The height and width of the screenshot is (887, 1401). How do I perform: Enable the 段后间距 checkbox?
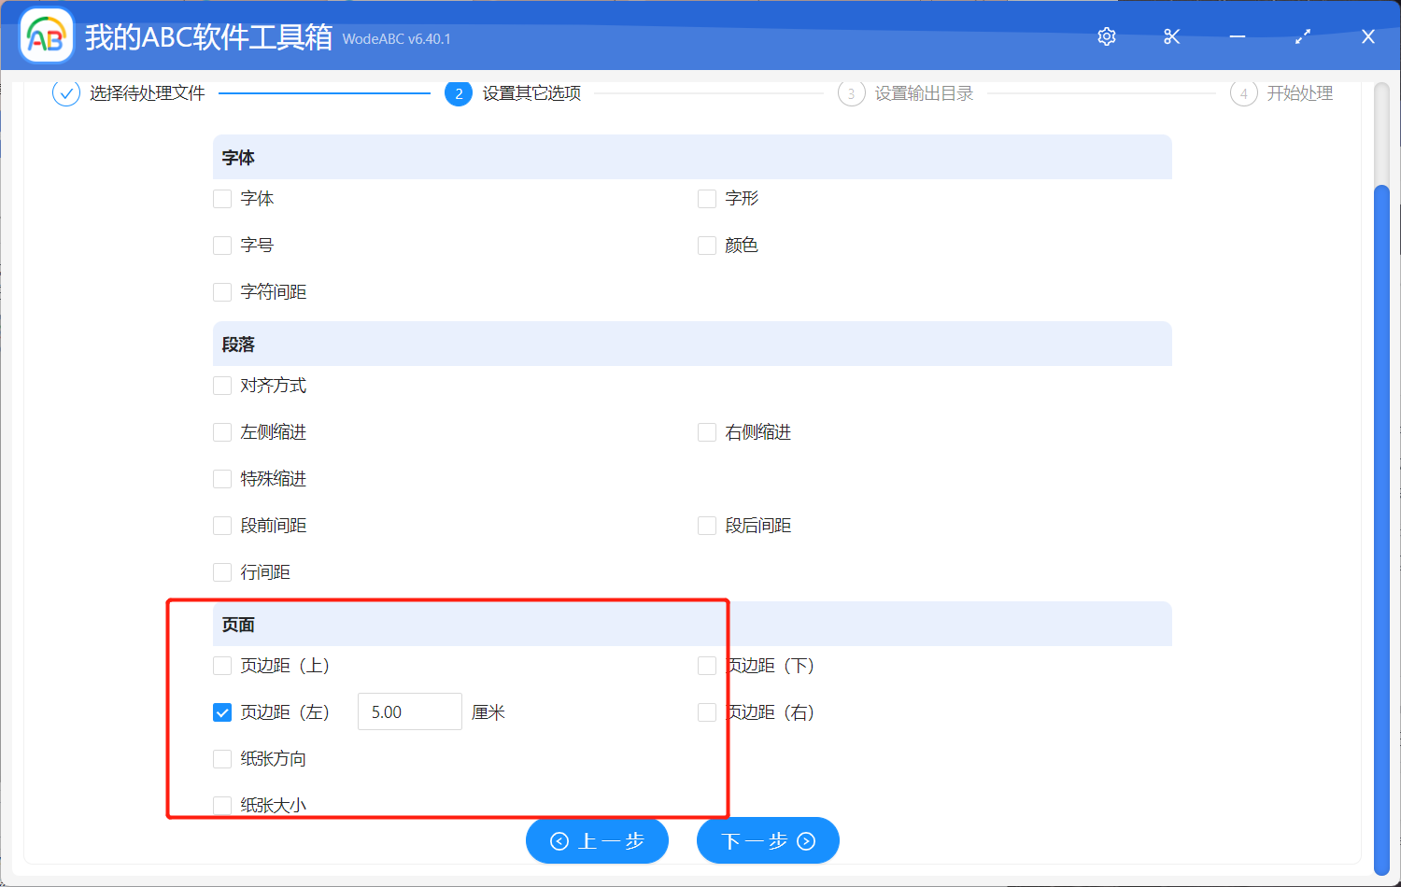click(706, 525)
